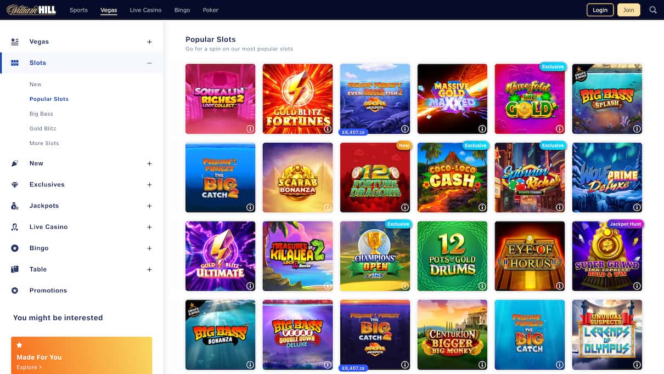This screenshot has width=664, height=374.
Task: Launch Big Bass Vegas Double Down Deluxe
Action: (297, 335)
